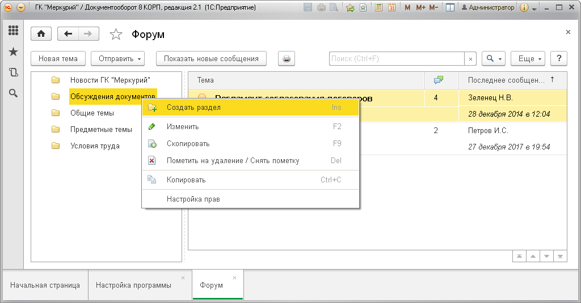Choose Изменить in context menu
This screenshot has width=581, height=303.
pyautogui.click(x=250, y=126)
